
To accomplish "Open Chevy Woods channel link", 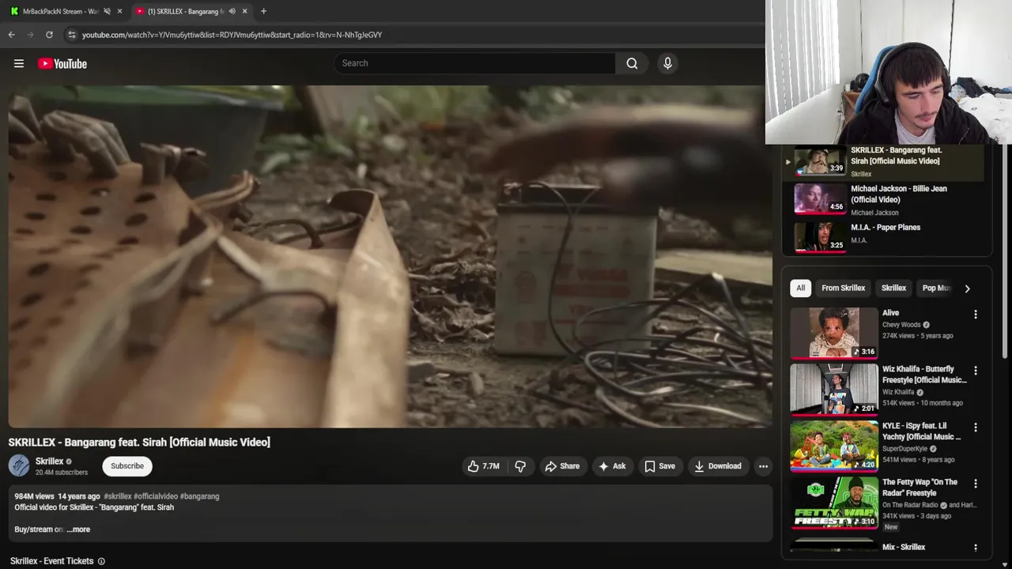I will click(x=901, y=325).
